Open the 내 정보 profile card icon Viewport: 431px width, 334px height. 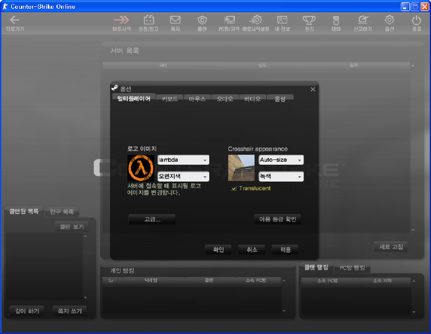(282, 20)
